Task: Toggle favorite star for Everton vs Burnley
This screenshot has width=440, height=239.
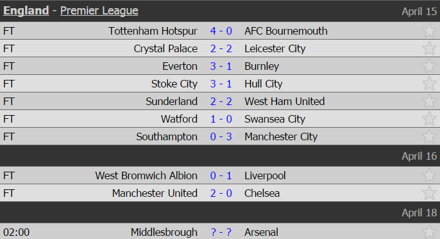Action: [x=429, y=66]
